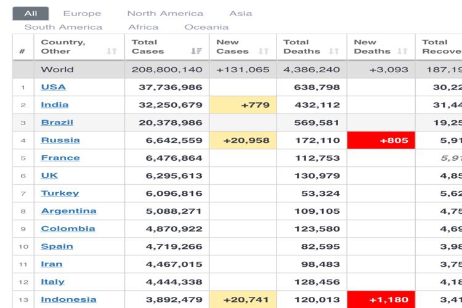
Task: Click World total deaths 4,386,240
Action: (312, 70)
